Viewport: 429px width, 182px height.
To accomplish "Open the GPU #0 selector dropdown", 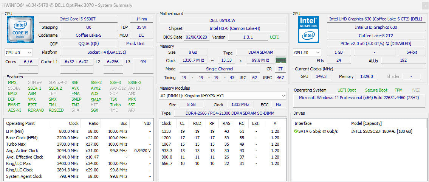I will point(307,52).
